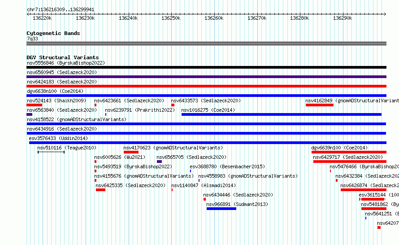
Task: Open the nsv6426874 variant label
Action: 369,185
